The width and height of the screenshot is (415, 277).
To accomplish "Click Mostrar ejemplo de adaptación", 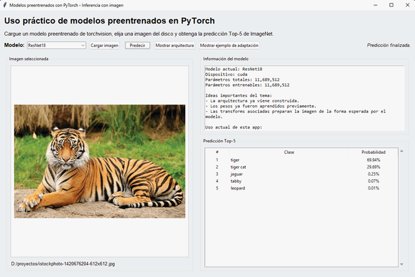I will coord(228,45).
